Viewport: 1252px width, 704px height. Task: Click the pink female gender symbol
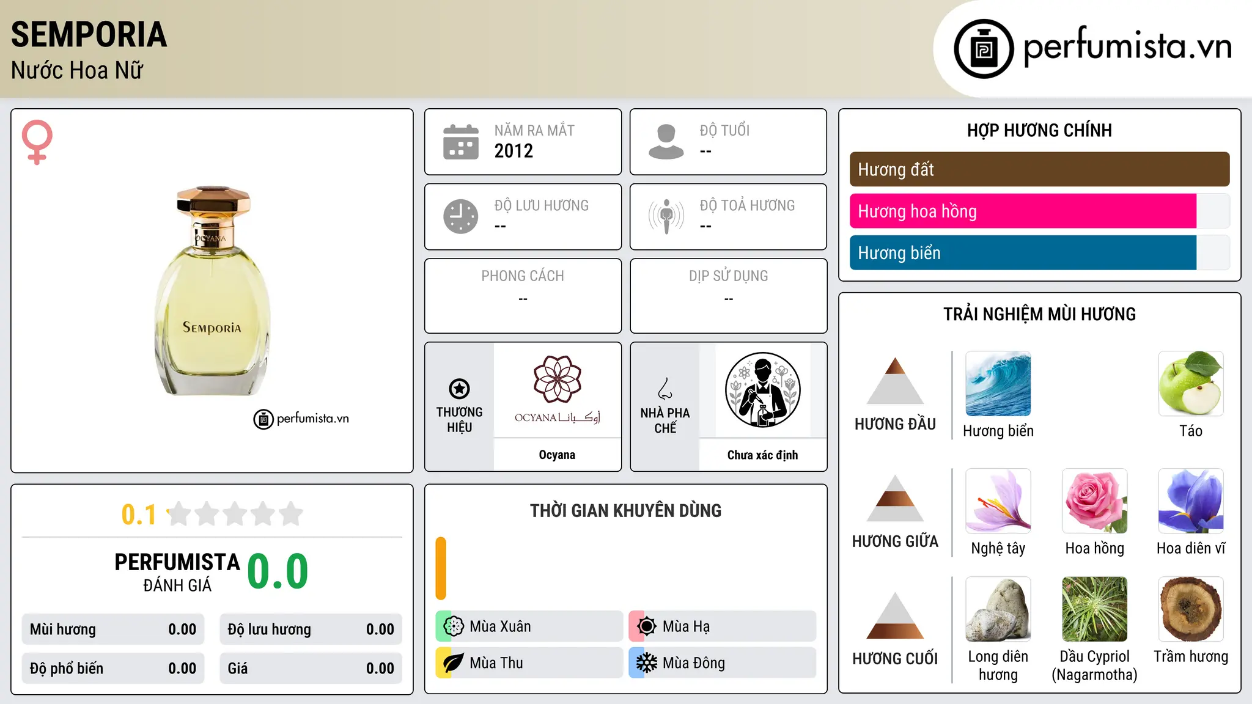[x=37, y=142]
